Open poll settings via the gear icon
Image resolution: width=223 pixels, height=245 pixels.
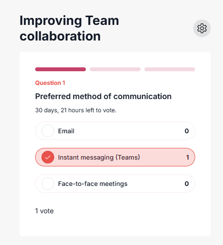tap(202, 28)
